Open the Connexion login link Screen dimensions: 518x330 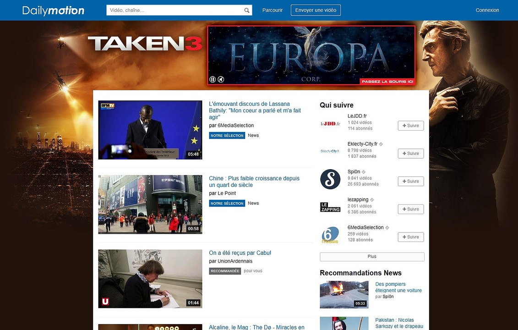[x=487, y=10]
